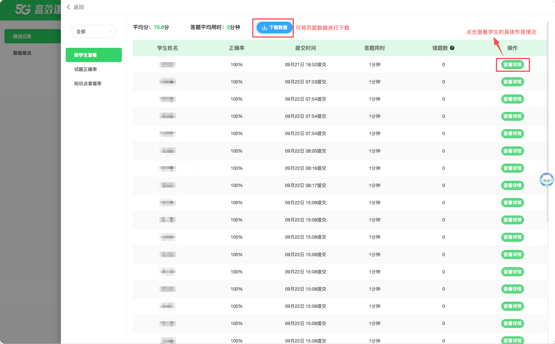Viewport: 555px width, 344px height.
Task: Click the 答题用时 column header
Action: pyautogui.click(x=374, y=48)
